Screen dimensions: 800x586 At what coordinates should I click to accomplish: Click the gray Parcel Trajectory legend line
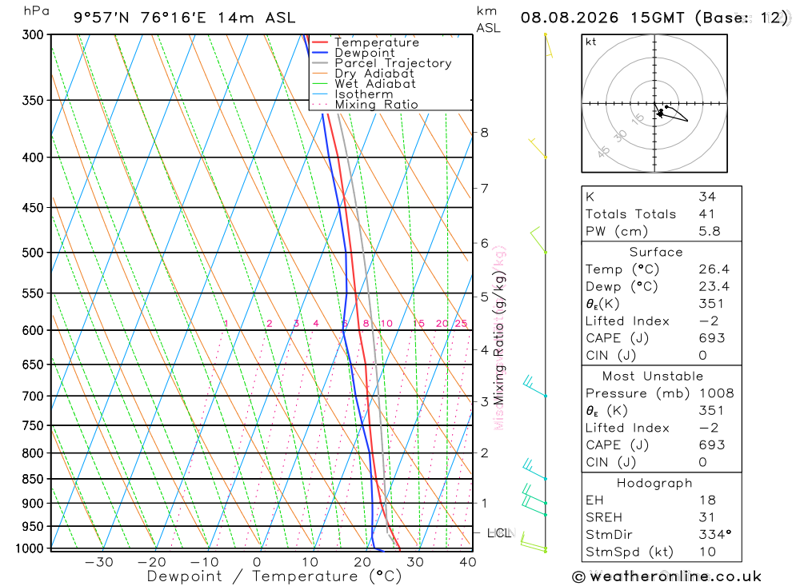tap(319, 63)
